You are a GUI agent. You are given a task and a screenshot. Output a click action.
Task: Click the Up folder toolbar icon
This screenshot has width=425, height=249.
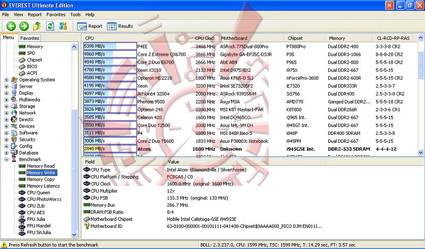coord(37,26)
